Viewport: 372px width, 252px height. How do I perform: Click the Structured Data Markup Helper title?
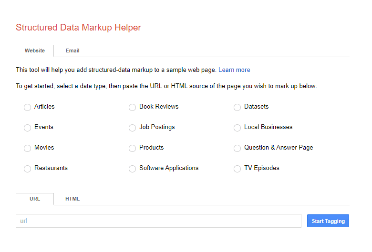[78, 28]
